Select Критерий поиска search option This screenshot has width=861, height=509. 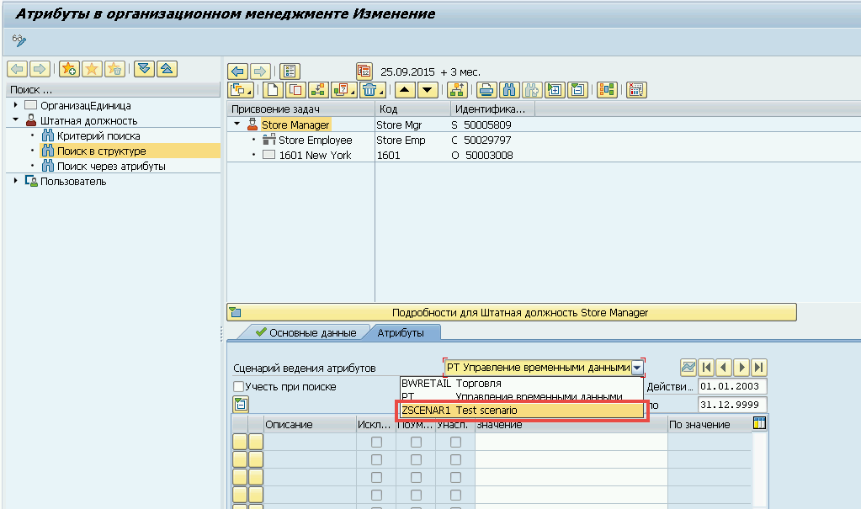pos(98,135)
